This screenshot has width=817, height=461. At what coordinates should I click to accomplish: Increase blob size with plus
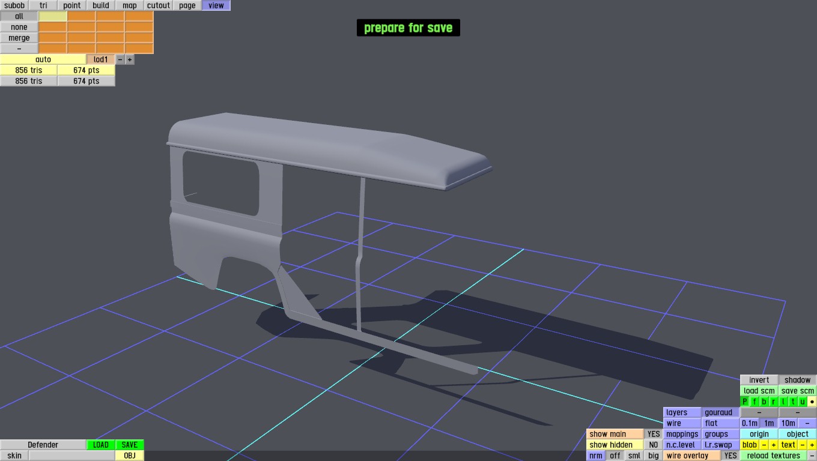[774, 445]
